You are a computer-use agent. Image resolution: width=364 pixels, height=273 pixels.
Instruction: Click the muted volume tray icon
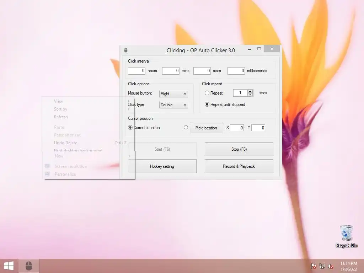pos(331,266)
